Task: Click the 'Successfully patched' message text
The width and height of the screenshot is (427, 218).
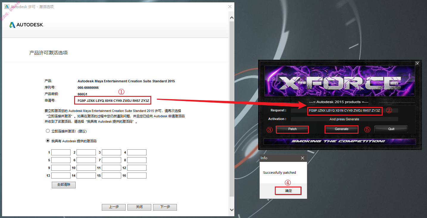Action: tap(280, 173)
